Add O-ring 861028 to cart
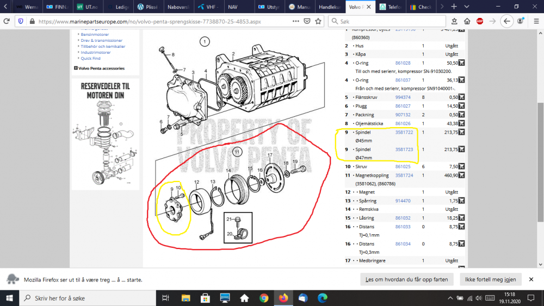544x306 pixels. (x=461, y=63)
